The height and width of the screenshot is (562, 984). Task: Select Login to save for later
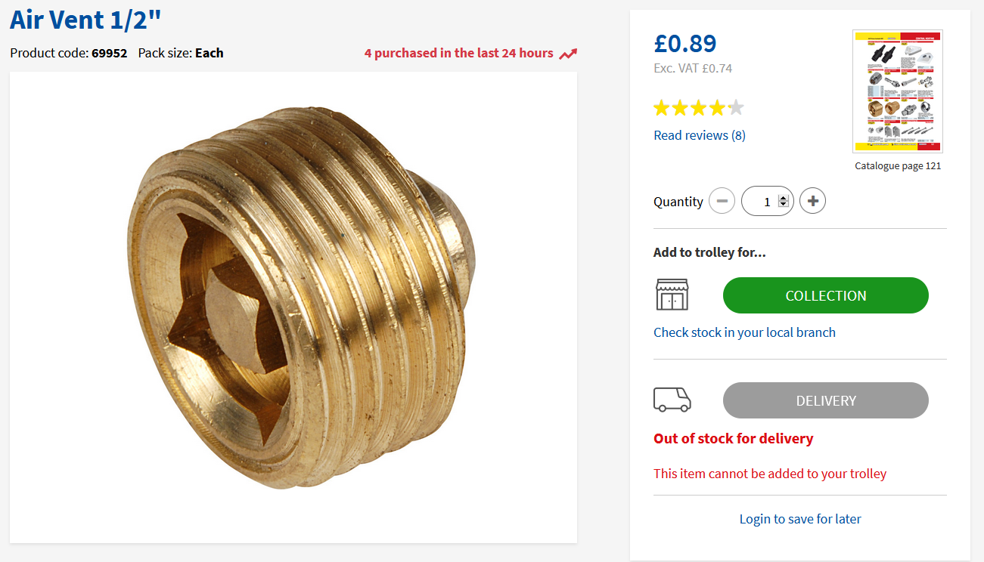coord(800,519)
